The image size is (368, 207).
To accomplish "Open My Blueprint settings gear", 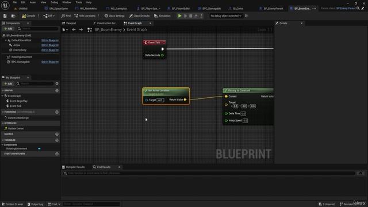I will pyautogui.click(x=57, y=83).
